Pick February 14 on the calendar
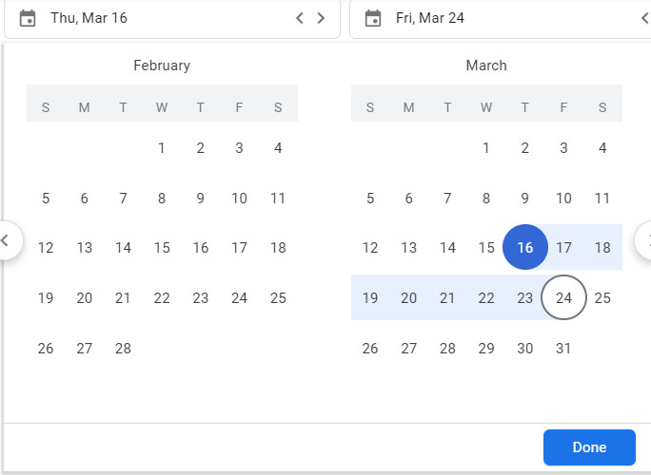This screenshot has height=475, width=651. point(123,248)
